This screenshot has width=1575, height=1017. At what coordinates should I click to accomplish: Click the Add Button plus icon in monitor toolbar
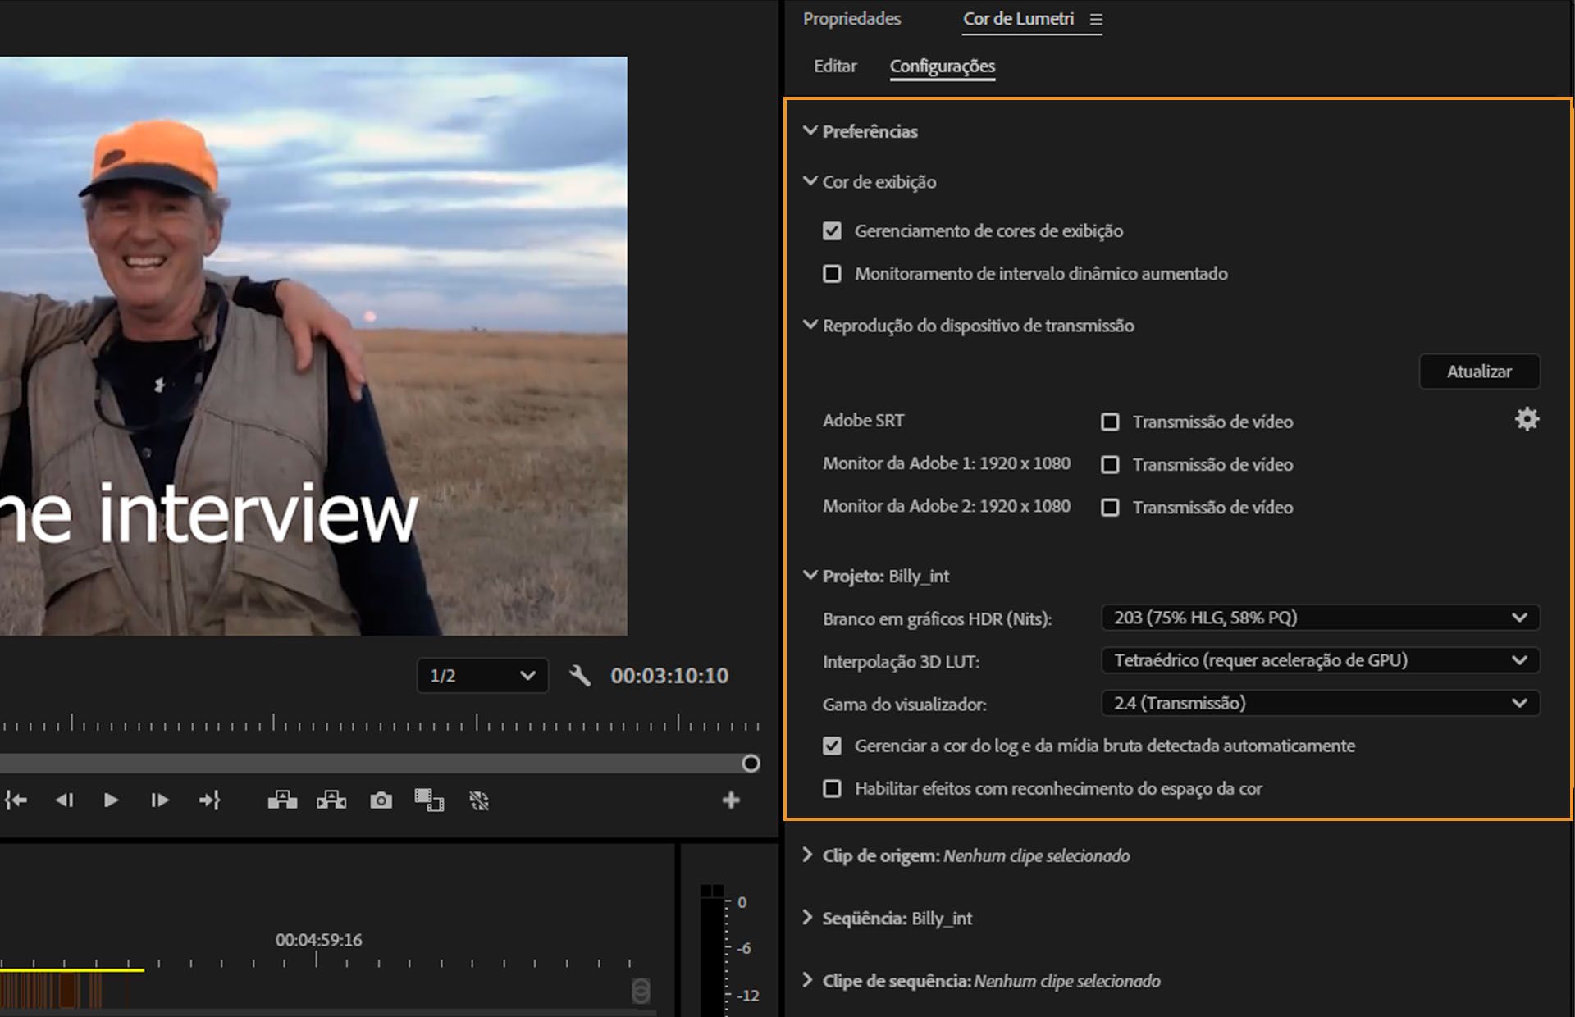730,800
